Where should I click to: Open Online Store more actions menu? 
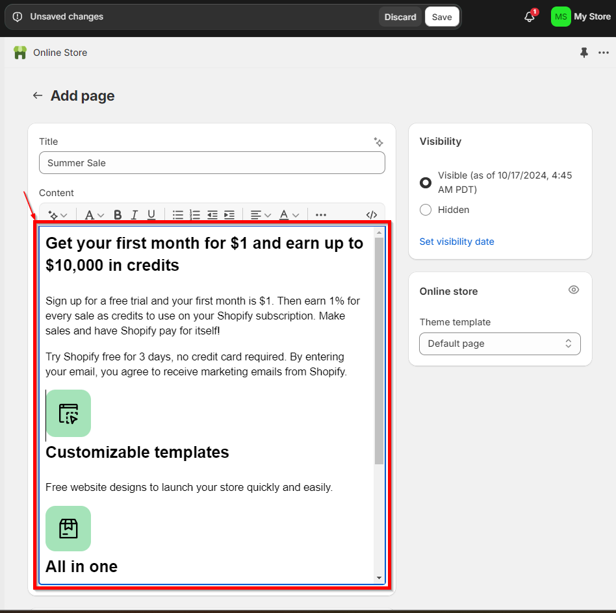pyautogui.click(x=604, y=53)
